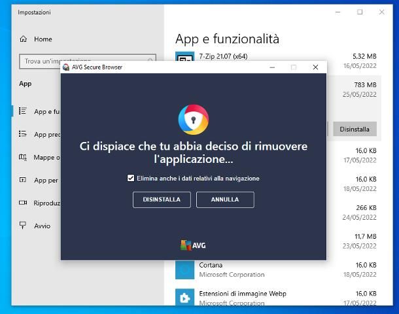Minimize the AVG Secure Browser dialog
The height and width of the screenshot is (314, 399).
272,67
